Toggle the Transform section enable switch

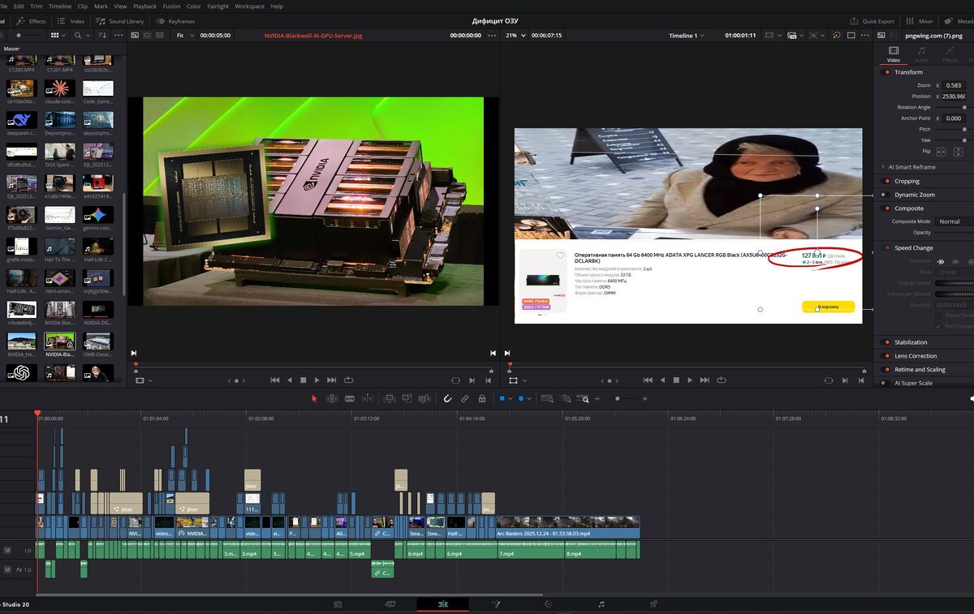coord(886,72)
